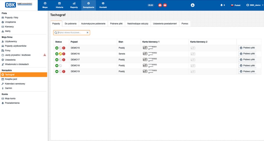
Task: Click the warning icon beside Jazdy prywatne / służbowe
Action: coord(45,55)
